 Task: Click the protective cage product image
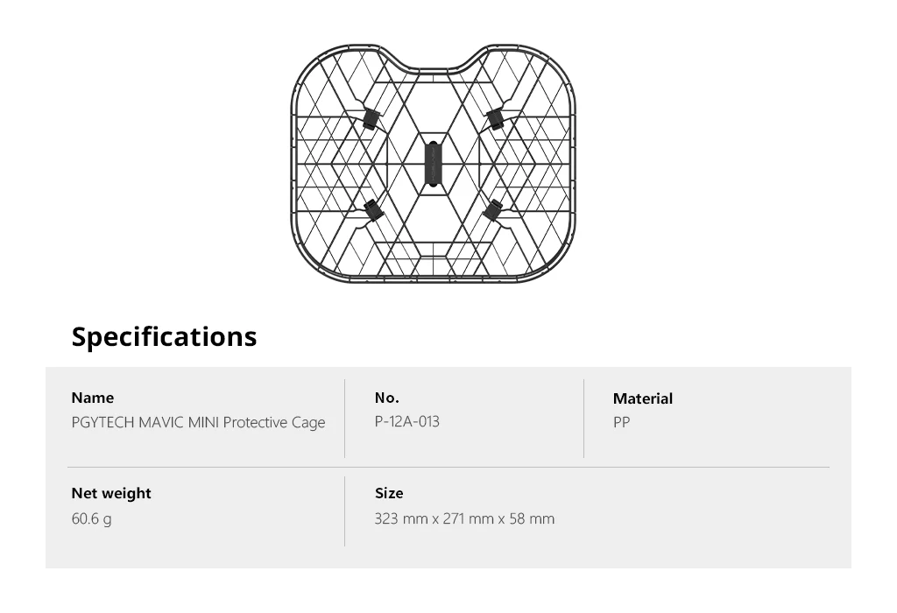(x=433, y=163)
